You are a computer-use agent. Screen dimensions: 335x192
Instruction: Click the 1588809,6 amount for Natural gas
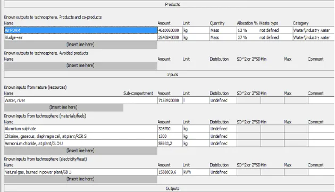[170, 172]
